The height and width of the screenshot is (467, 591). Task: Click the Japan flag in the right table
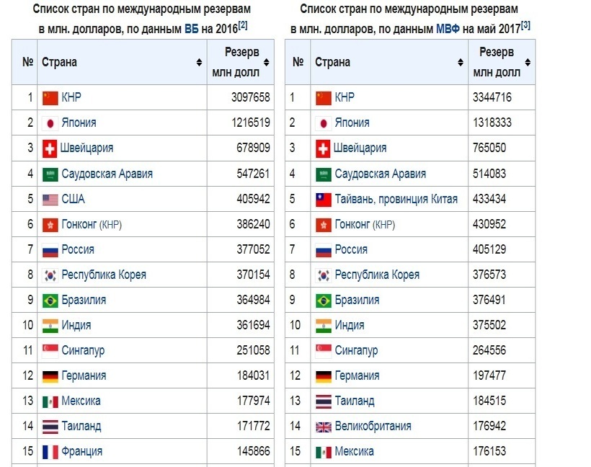pos(323,123)
